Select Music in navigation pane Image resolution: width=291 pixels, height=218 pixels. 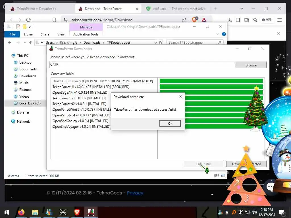24,83
